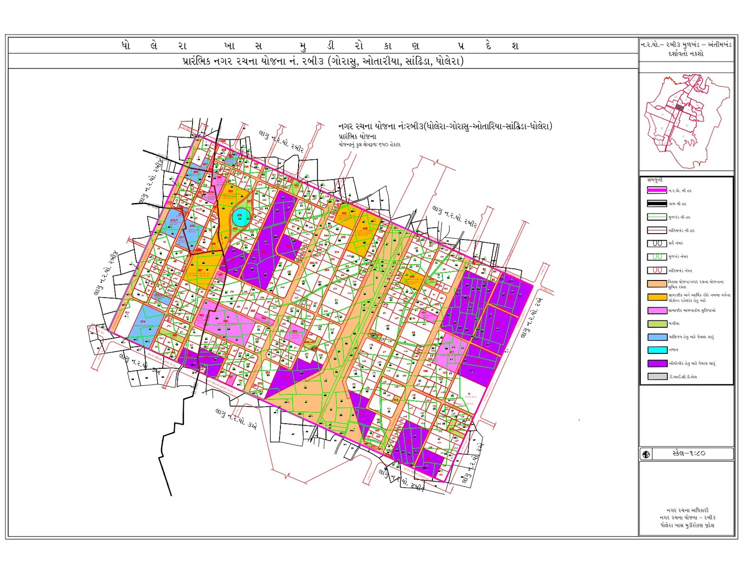Click the spaced header 'ધોલેરા ખાસ મુડીરોકાણ પ્રદેશ'

320,46
